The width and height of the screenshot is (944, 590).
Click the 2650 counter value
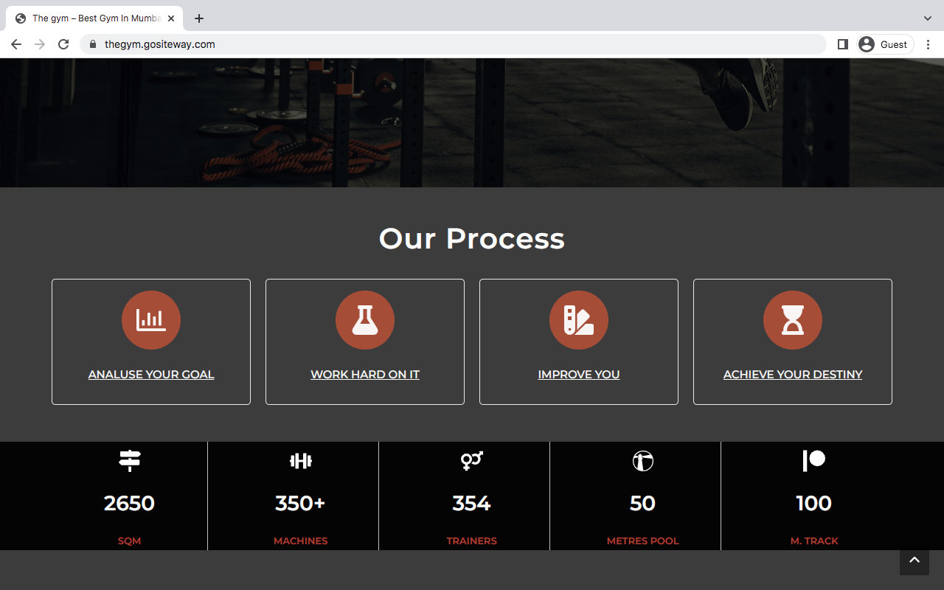130,503
